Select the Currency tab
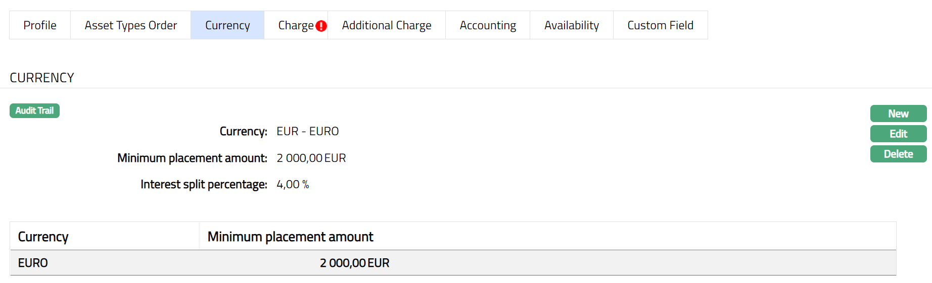This screenshot has height=283, width=932. pos(227,25)
